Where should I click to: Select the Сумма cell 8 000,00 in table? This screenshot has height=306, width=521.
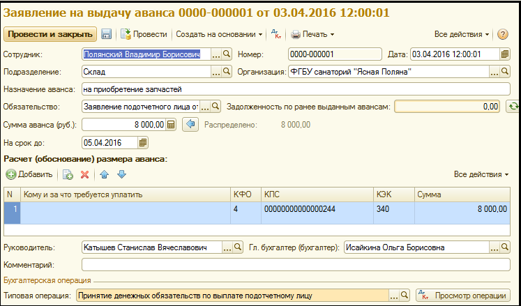(462, 213)
